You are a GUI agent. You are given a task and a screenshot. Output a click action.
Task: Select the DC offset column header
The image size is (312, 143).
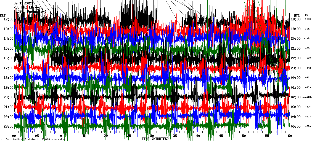306,15
